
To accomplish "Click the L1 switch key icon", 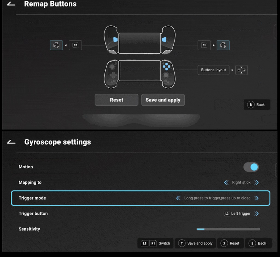I will pyautogui.click(x=144, y=243).
